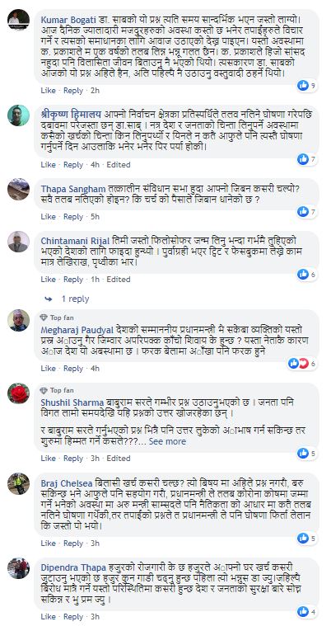The height and width of the screenshot is (626, 331).
Task: Open Megharaj Paudyal's profile name link
Action: pyautogui.click(x=77, y=330)
